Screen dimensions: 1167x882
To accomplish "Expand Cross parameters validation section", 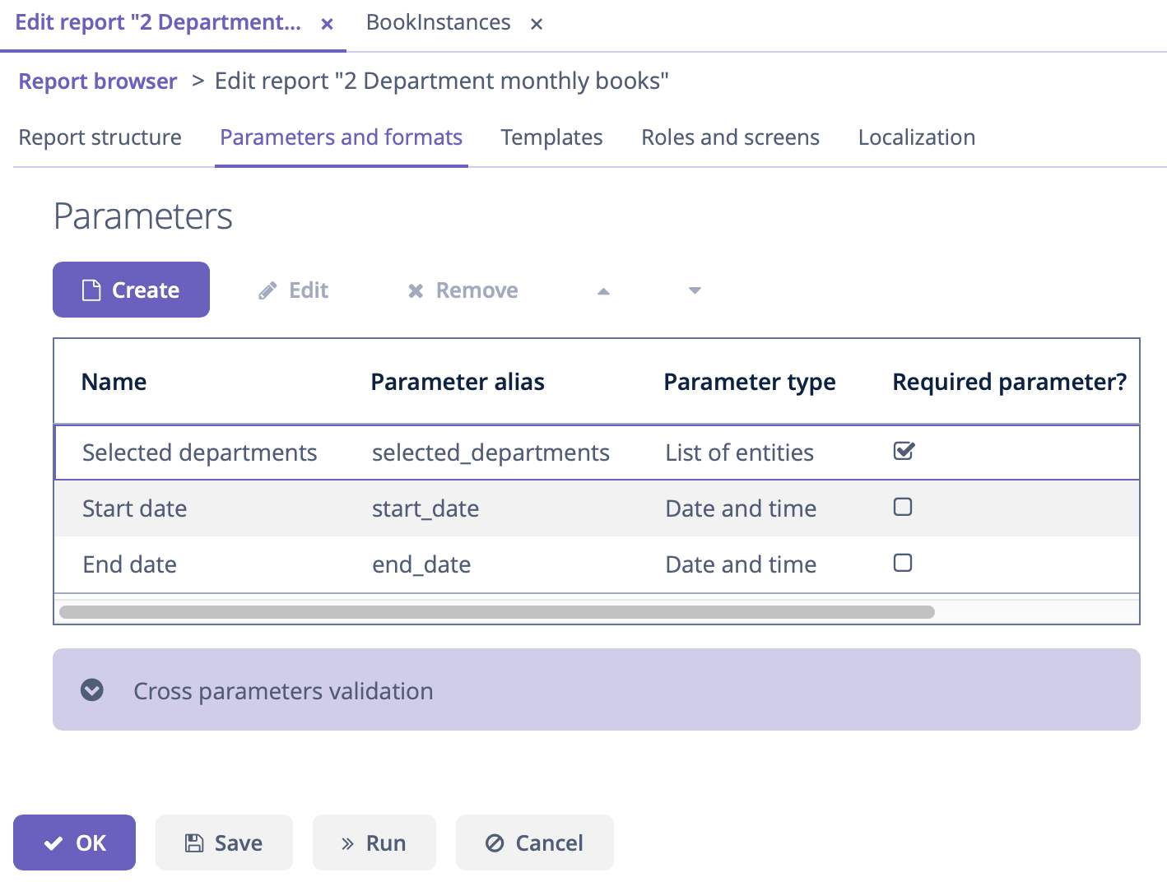I will point(92,690).
